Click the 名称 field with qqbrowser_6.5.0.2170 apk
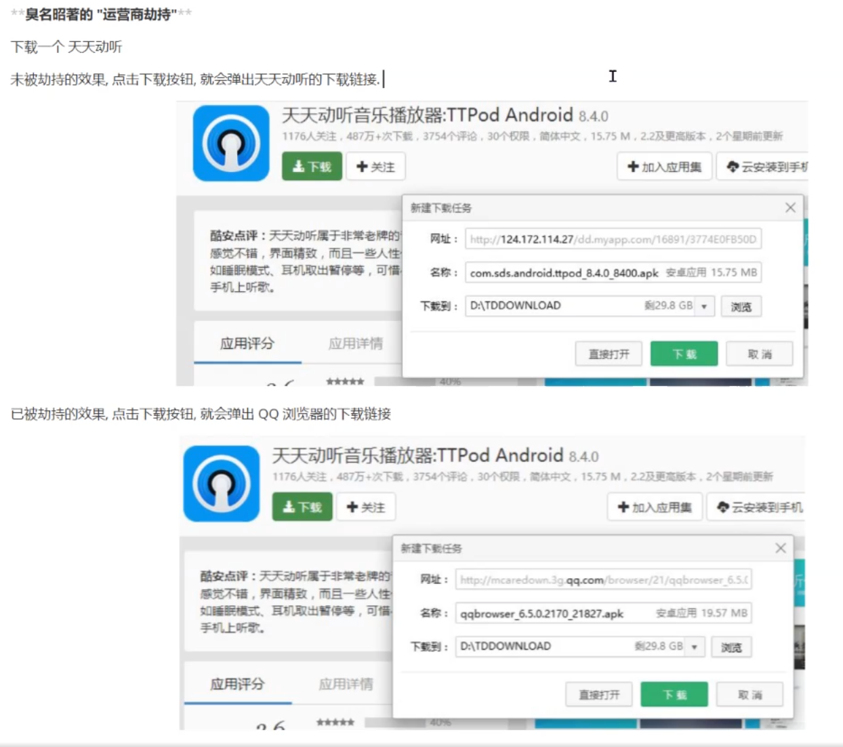The height and width of the screenshot is (747, 843). (x=603, y=613)
